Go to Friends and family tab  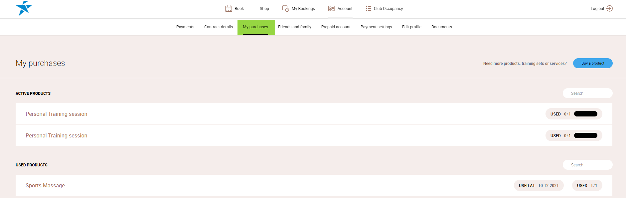coord(294,27)
